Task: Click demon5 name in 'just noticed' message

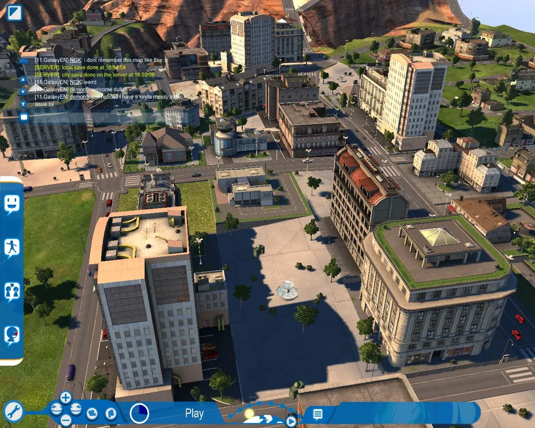Action: [79, 97]
